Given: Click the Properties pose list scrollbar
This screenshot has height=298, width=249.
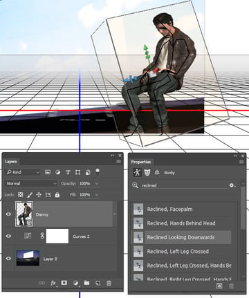Looking at the screenshot, I should coord(243,207).
